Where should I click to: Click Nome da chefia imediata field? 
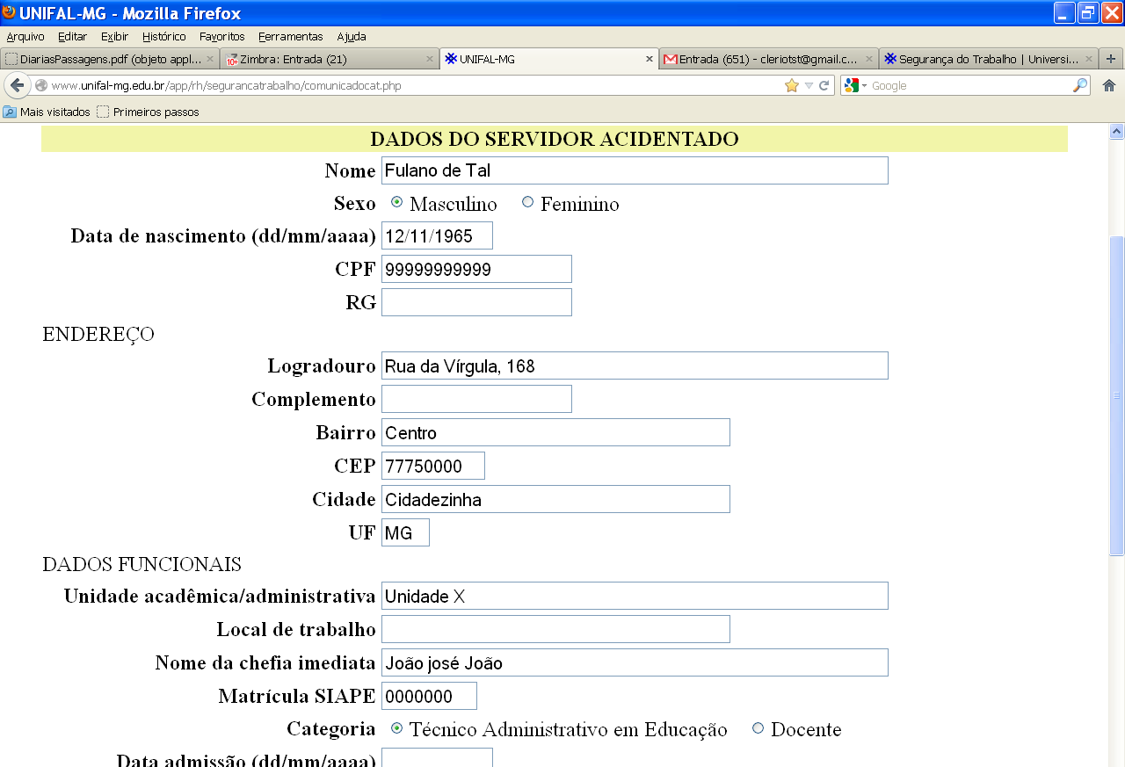(x=635, y=662)
